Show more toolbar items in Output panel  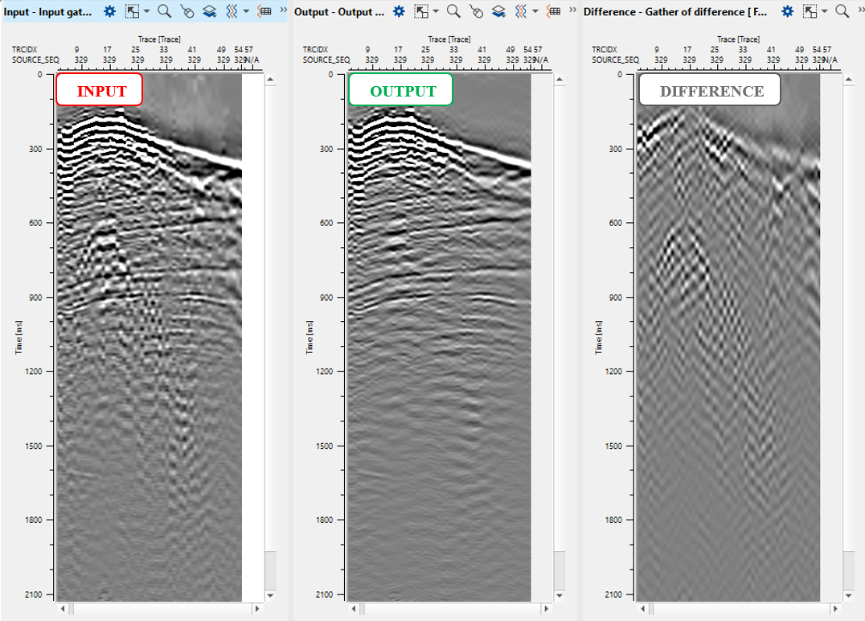[572, 10]
